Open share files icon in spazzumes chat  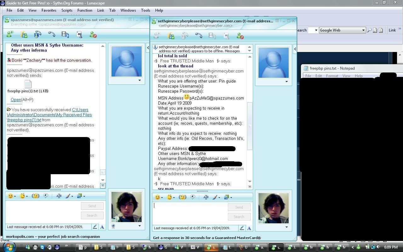pos(24,34)
